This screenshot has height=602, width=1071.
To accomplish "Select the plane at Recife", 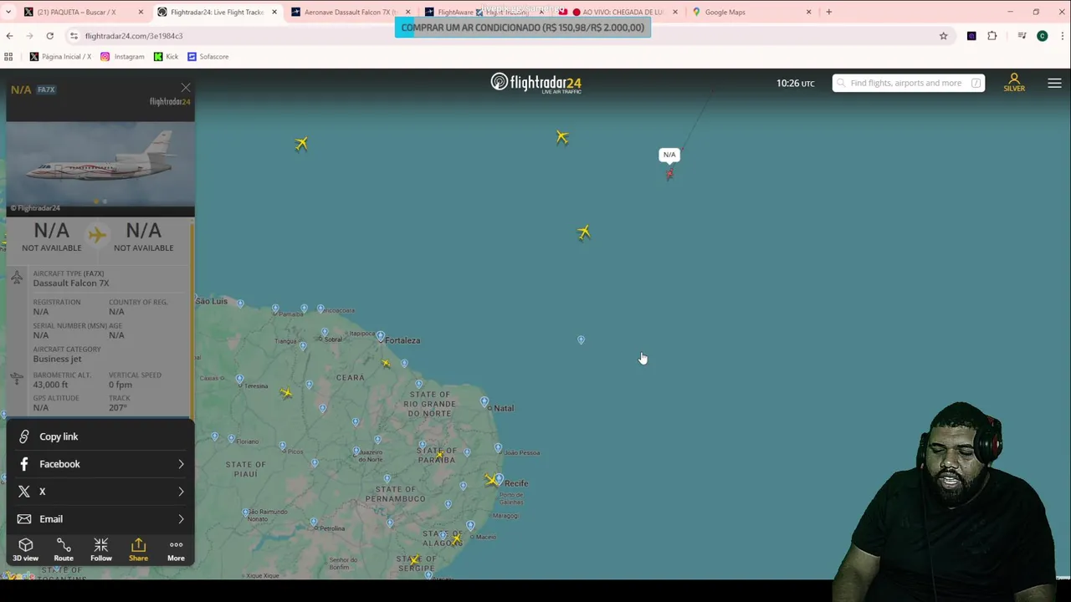I will (490, 480).
